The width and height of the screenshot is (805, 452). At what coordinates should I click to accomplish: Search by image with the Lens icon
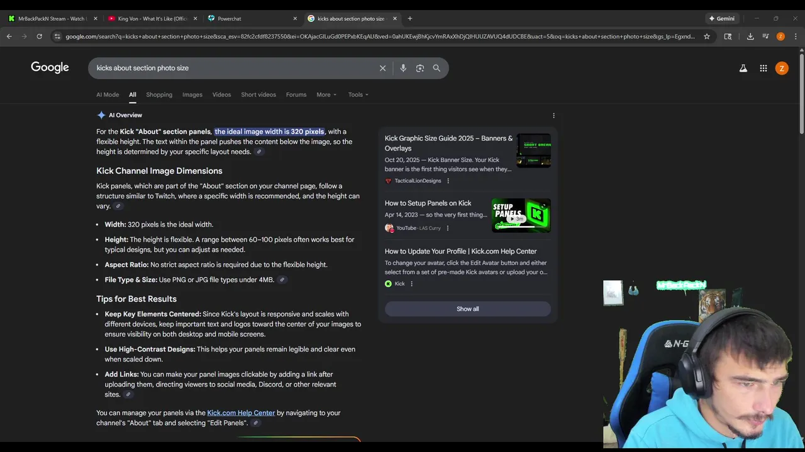pyautogui.click(x=420, y=68)
